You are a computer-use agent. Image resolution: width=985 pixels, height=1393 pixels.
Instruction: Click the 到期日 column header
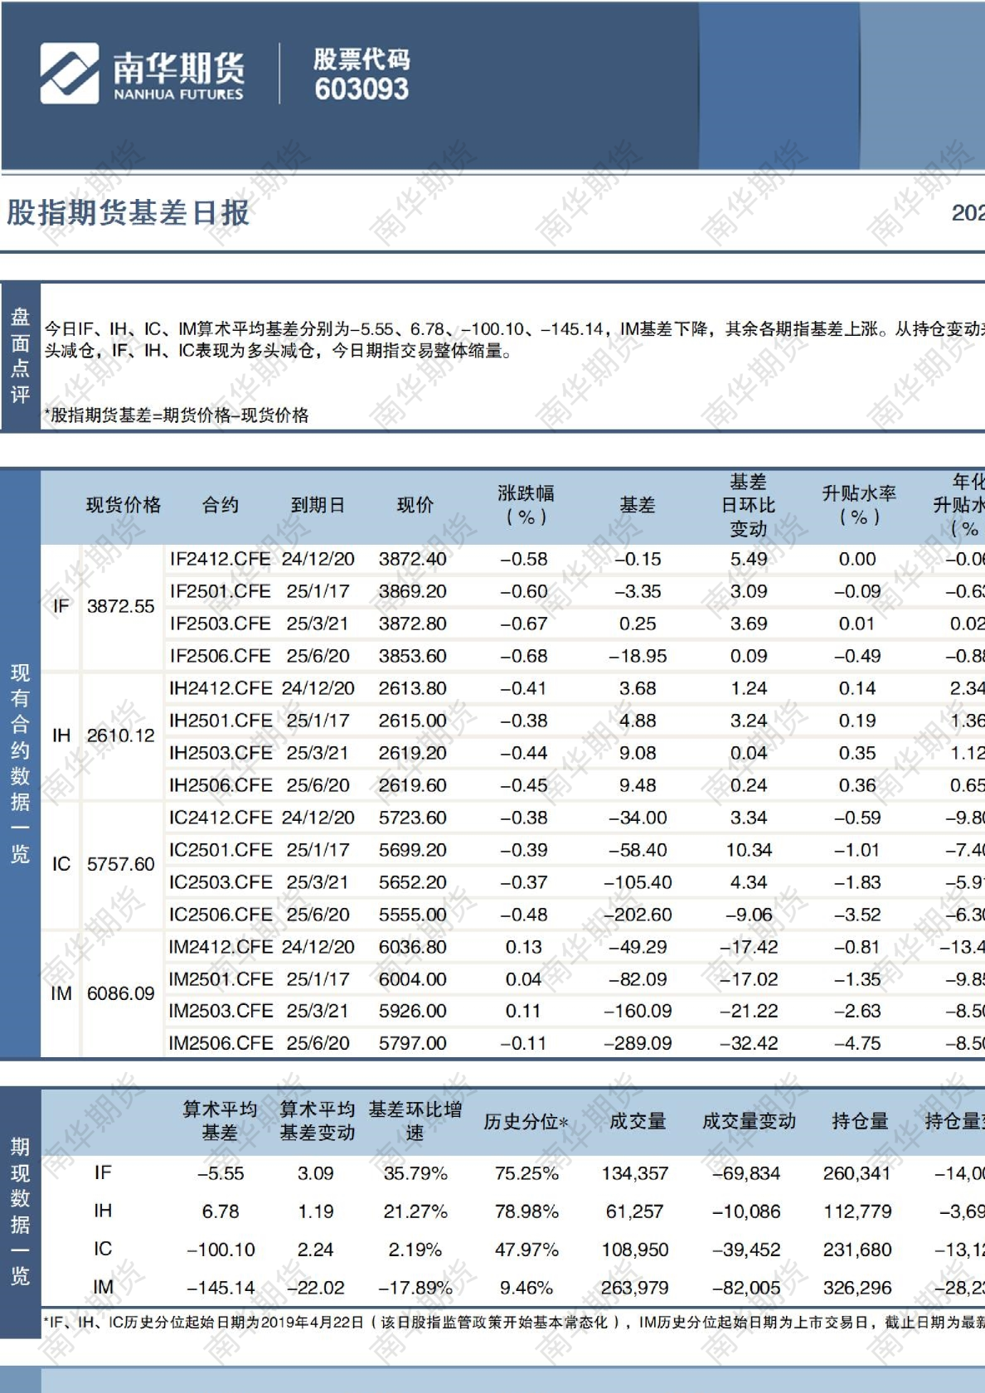point(318,505)
